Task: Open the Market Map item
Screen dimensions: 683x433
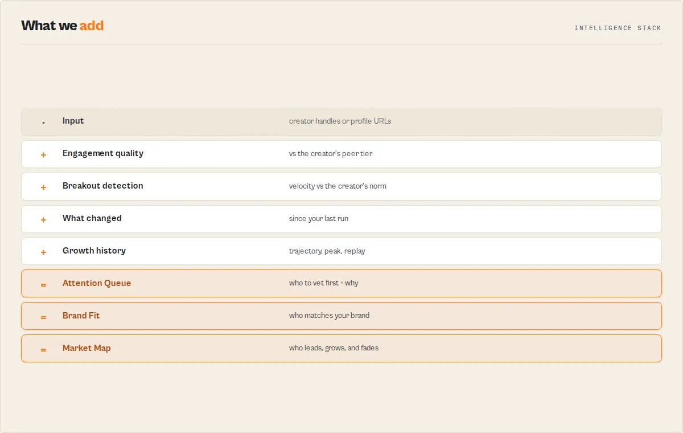Action: pyautogui.click(x=341, y=349)
